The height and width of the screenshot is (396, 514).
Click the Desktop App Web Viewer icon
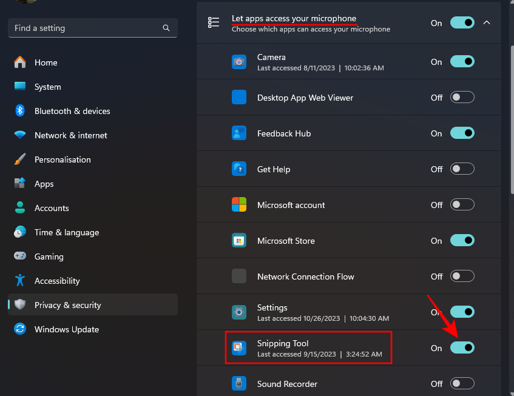click(x=239, y=97)
